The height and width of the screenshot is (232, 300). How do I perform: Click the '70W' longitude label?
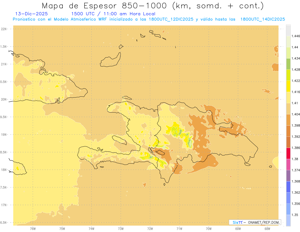point(209,228)
